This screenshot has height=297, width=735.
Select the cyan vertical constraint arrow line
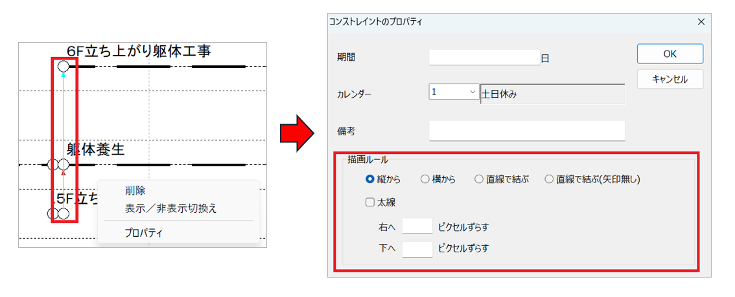click(x=64, y=116)
